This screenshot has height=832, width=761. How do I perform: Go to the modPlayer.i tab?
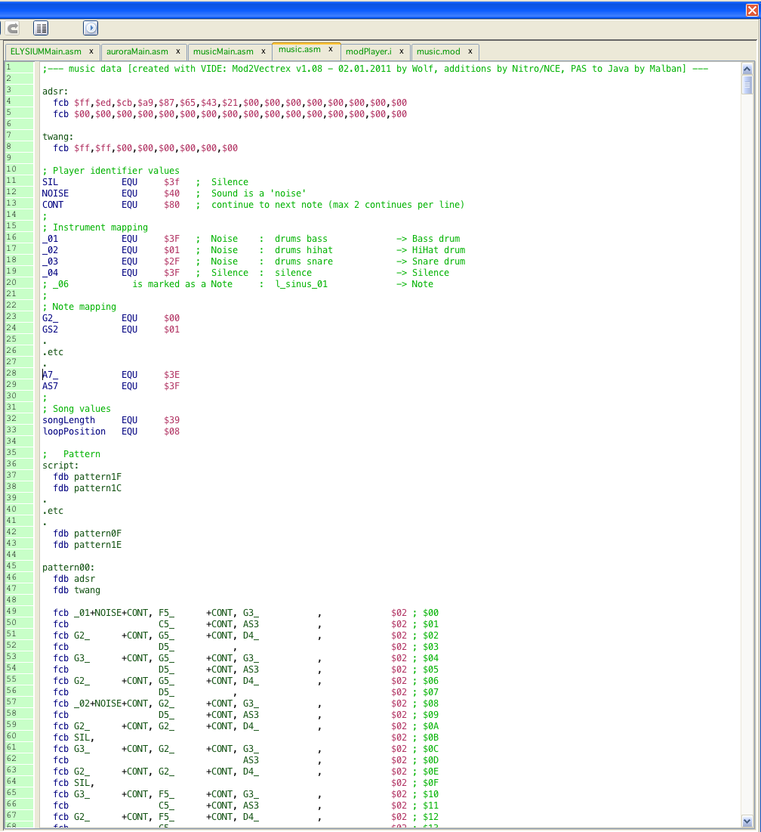[368, 51]
